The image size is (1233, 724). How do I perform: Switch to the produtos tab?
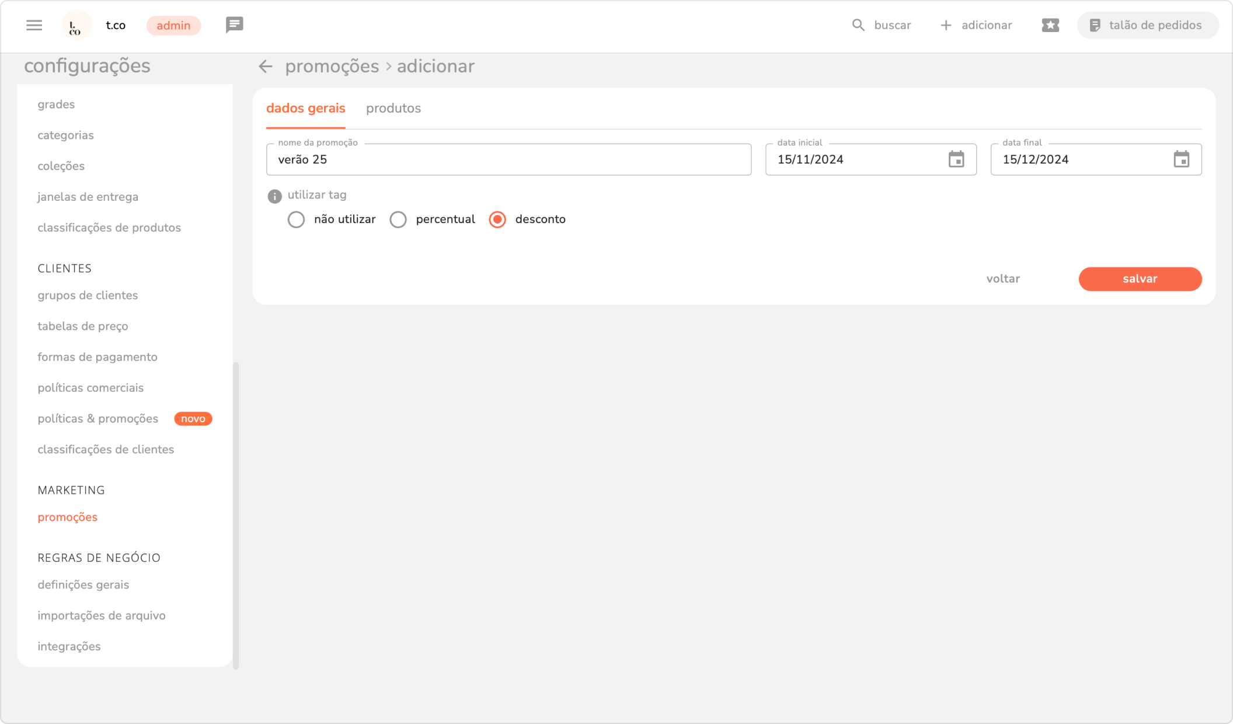point(393,109)
